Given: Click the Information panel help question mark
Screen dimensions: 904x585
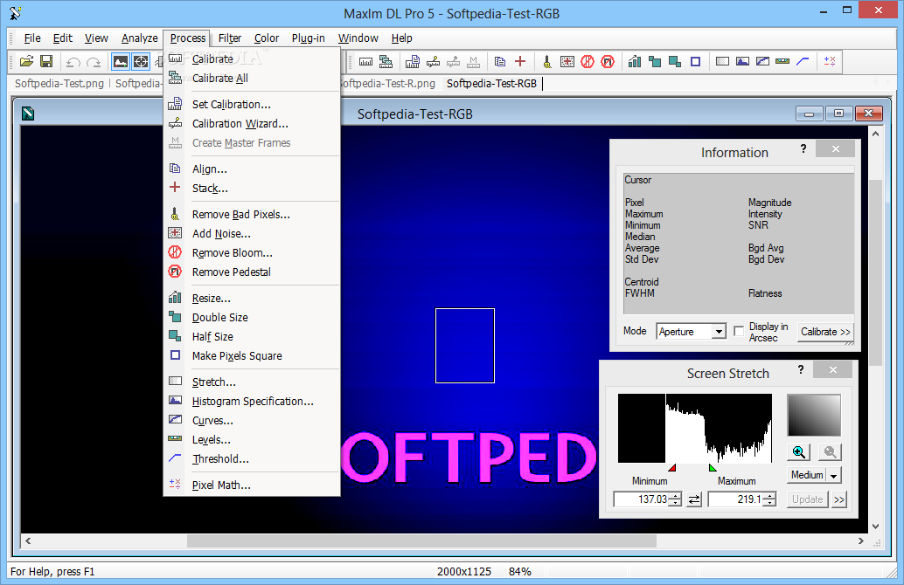Looking at the screenshot, I should tap(803, 149).
